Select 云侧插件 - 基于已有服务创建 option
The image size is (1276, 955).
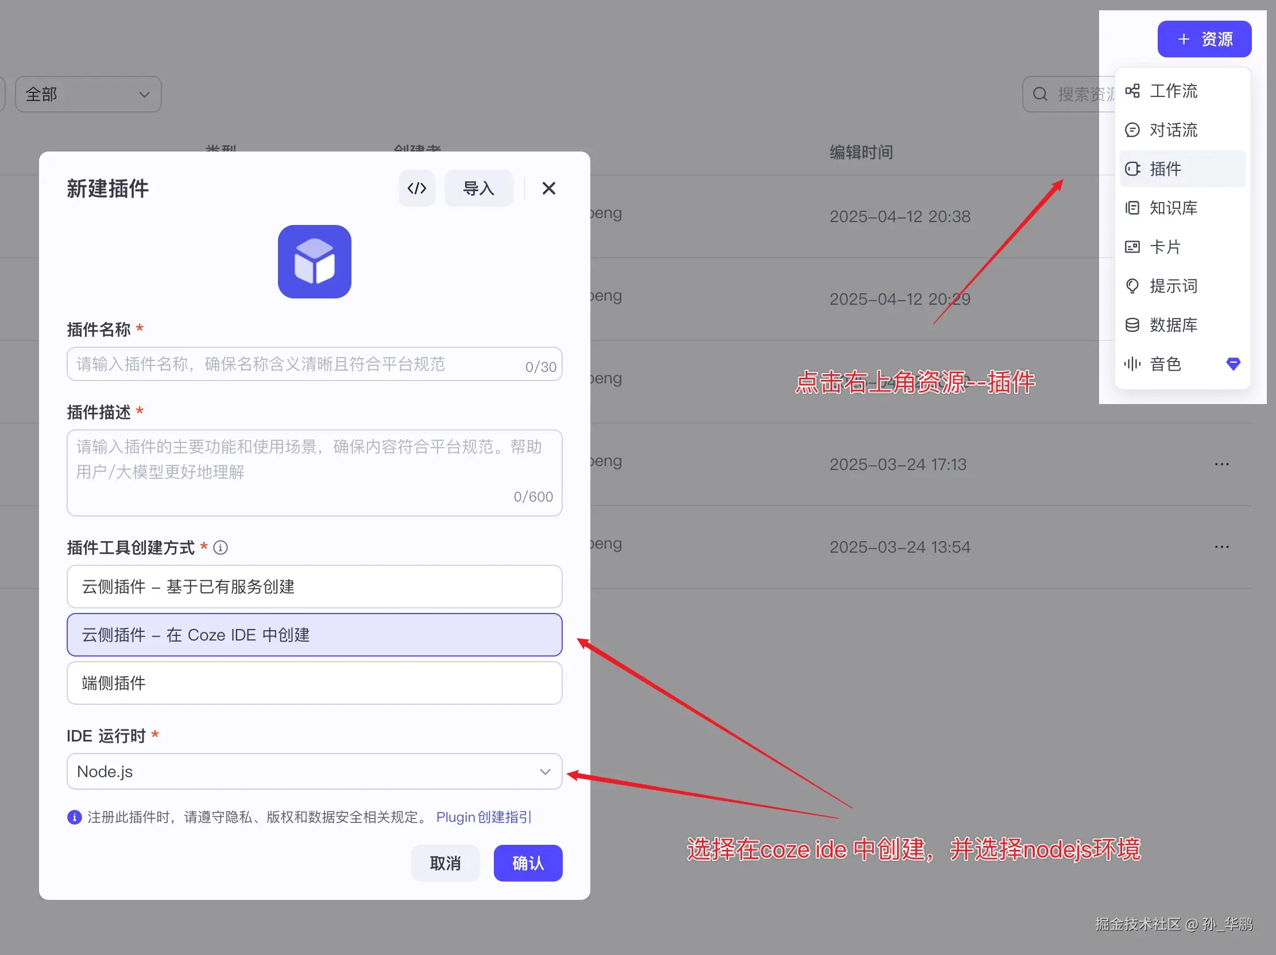click(314, 587)
